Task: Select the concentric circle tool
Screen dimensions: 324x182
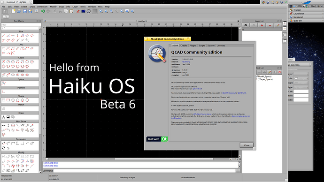Action: point(32,62)
